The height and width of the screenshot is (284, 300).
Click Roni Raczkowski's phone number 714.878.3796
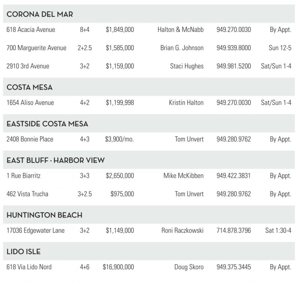(234, 230)
